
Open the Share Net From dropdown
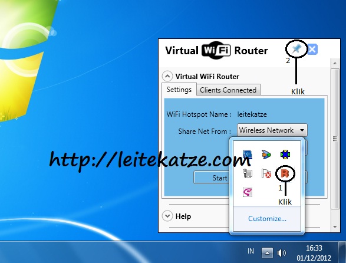point(272,130)
